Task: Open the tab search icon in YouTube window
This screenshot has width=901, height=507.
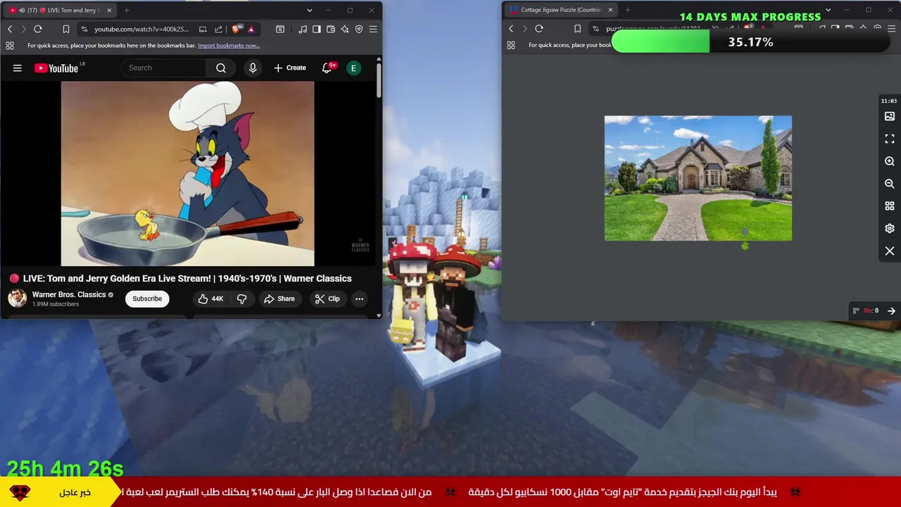Action: tap(280, 29)
